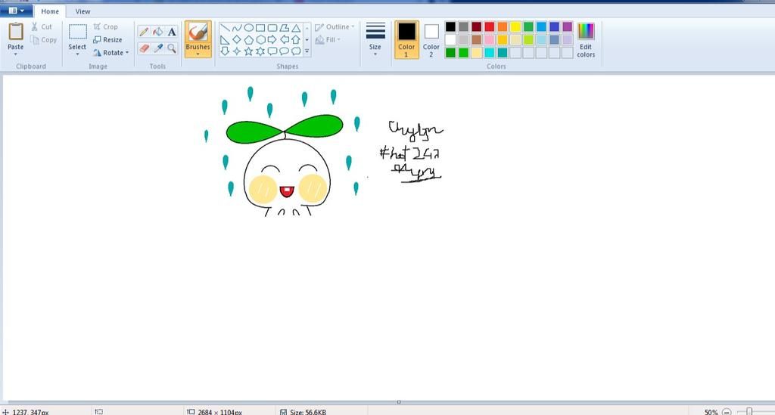Screen dimensions: 775x415
Task: Choose the Left arrow shape
Action: [285, 39]
